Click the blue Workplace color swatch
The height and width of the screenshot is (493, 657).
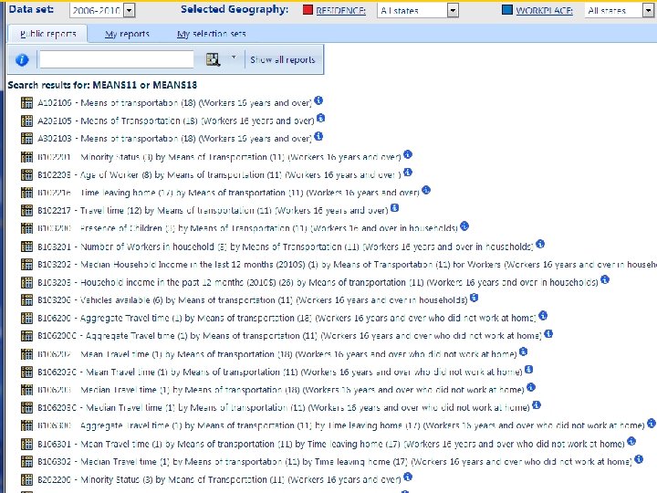click(x=507, y=10)
